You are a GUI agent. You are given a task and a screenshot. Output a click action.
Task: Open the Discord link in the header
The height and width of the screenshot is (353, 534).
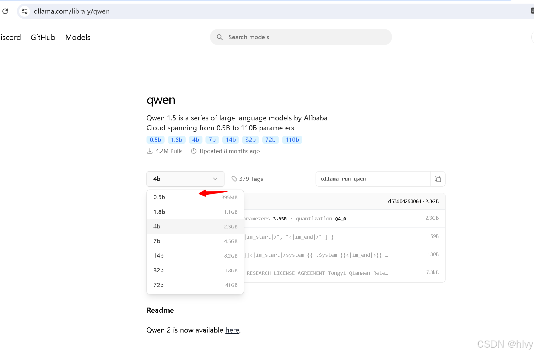(11, 37)
